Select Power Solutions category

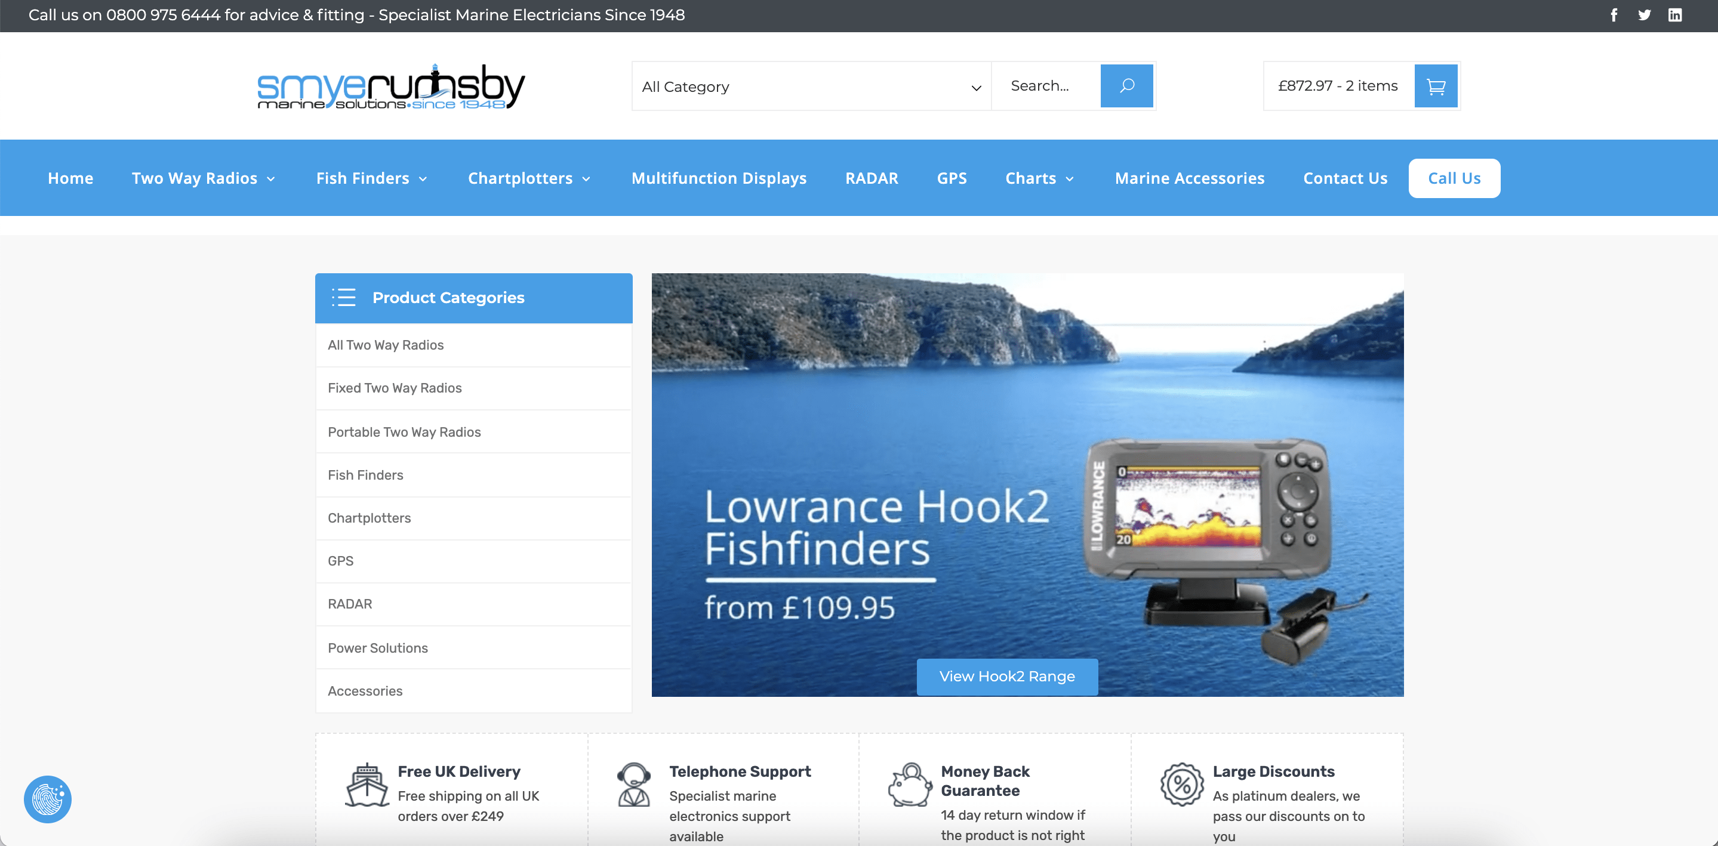pos(473,648)
